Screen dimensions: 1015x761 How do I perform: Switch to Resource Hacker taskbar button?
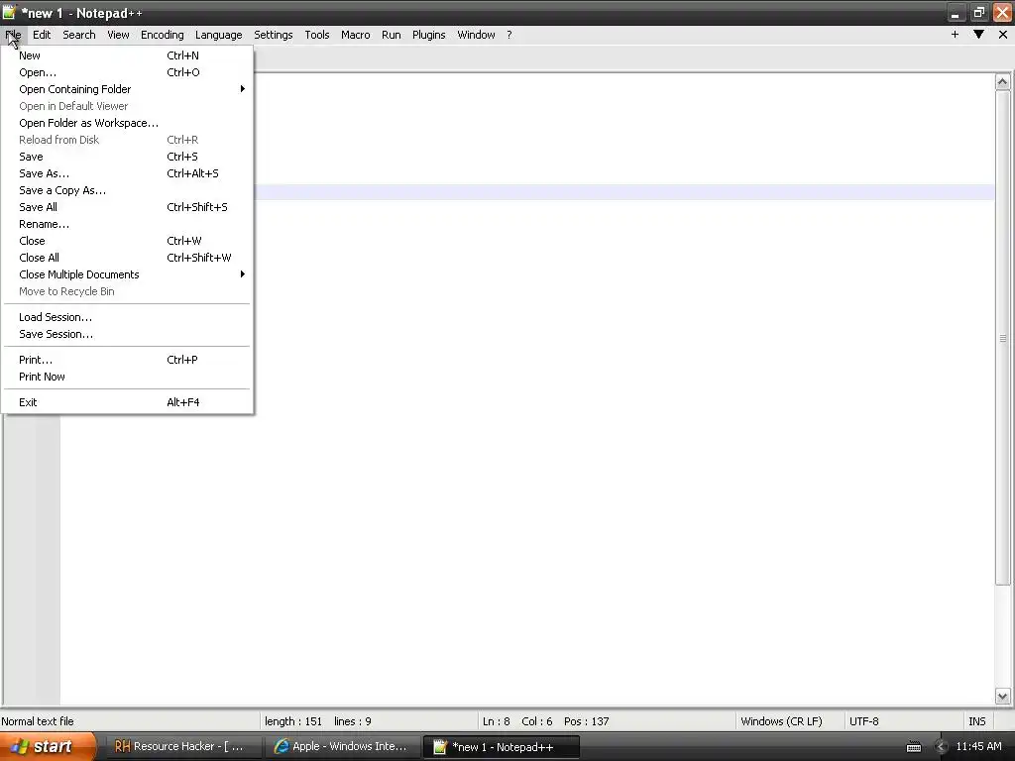pos(183,746)
